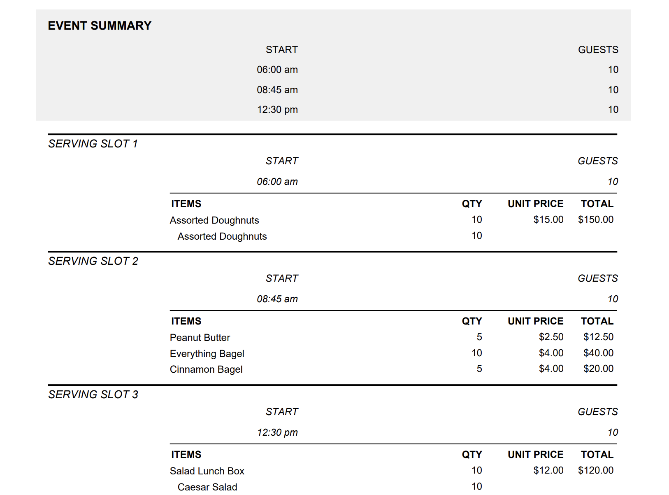Click the Everything Bagel item
669x495 pixels.
[207, 354]
